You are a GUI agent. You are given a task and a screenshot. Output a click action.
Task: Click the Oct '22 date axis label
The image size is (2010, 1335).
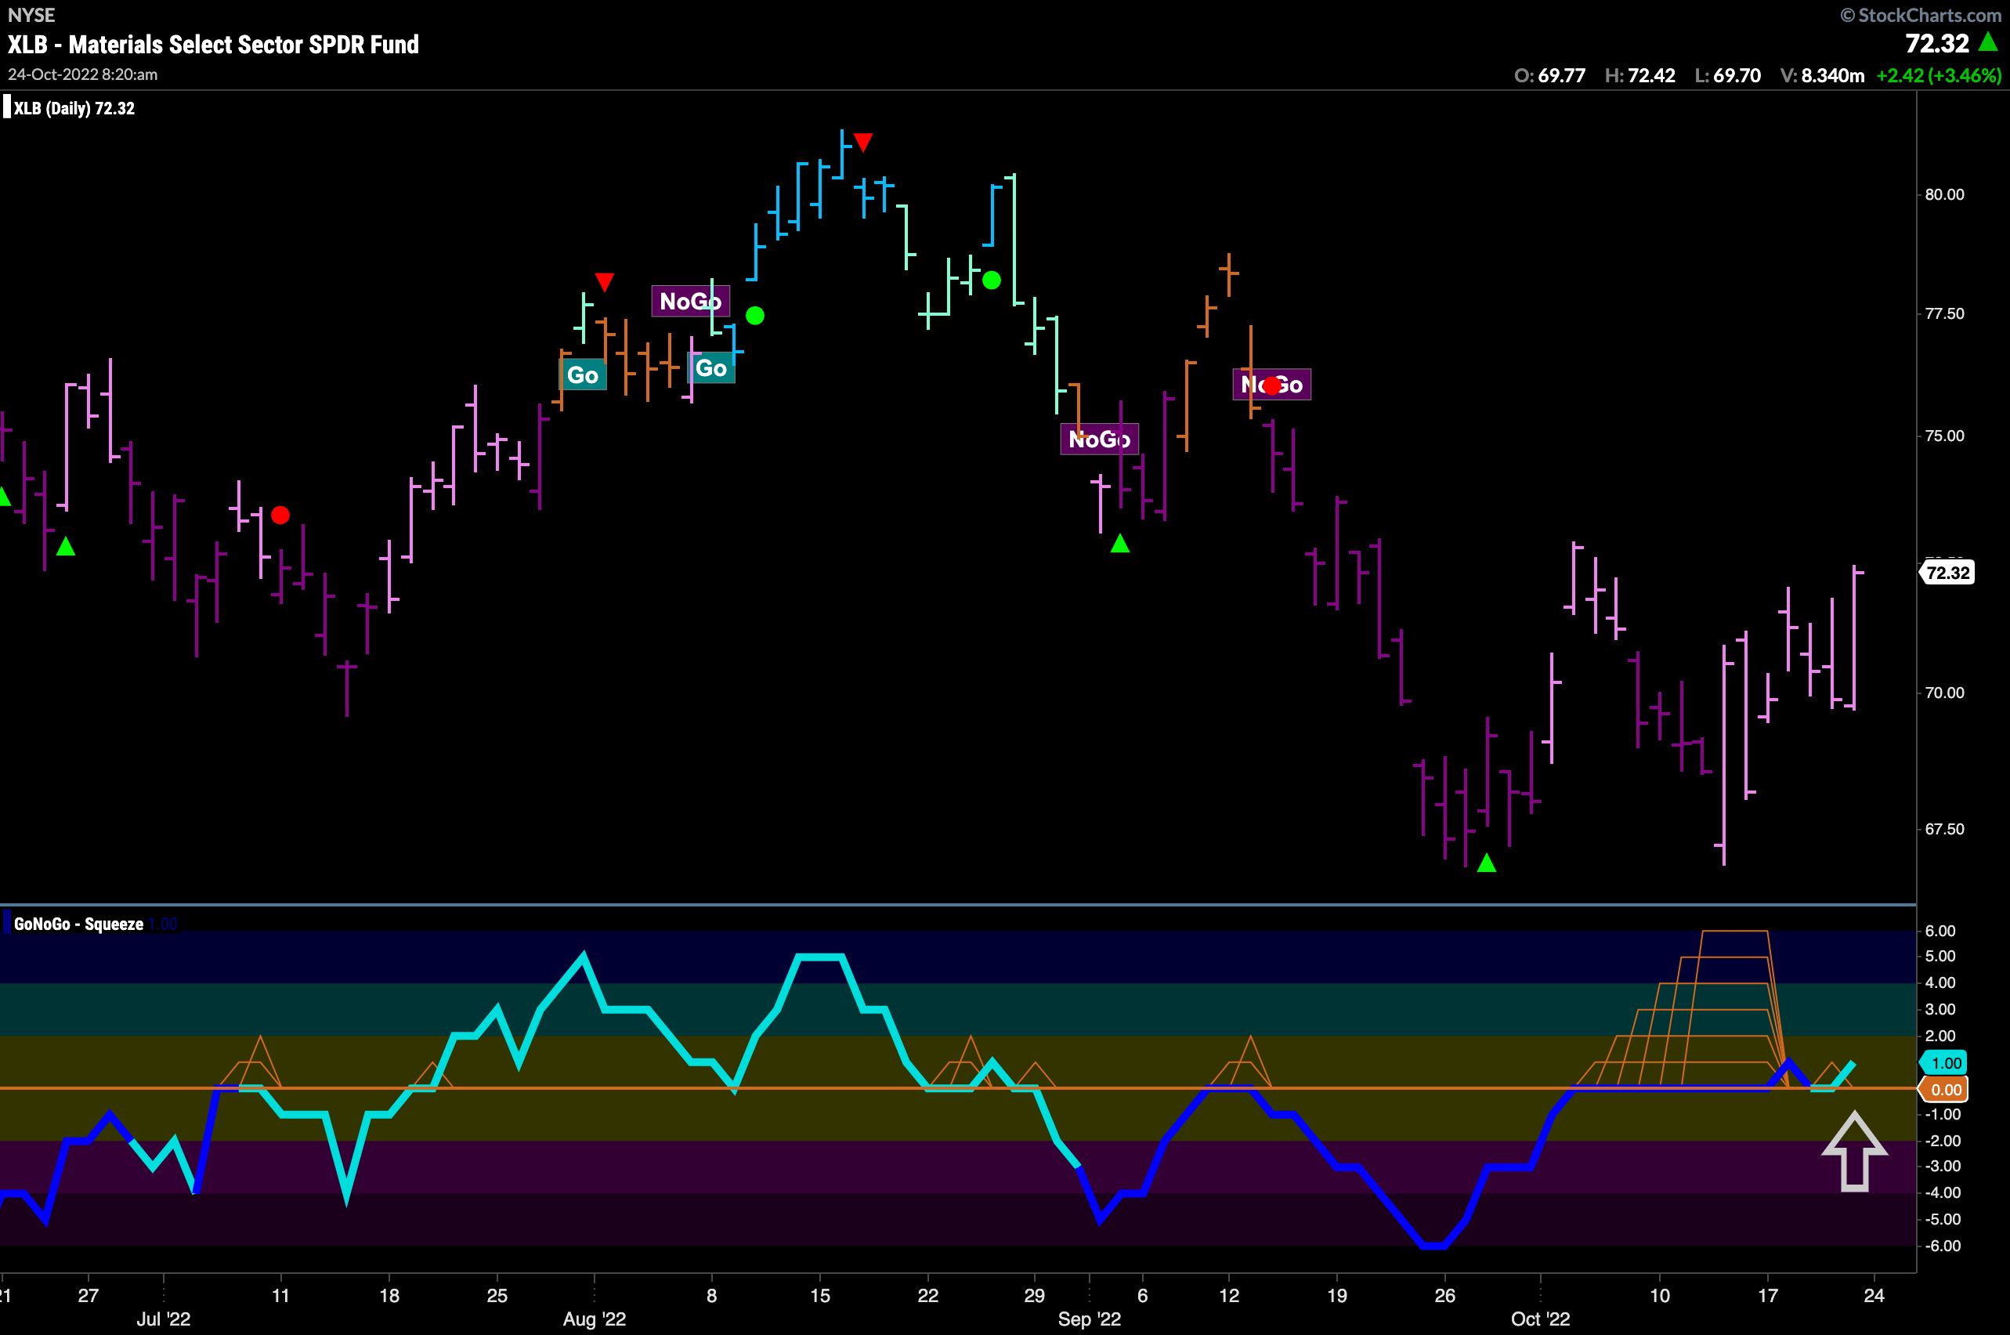1540,1319
